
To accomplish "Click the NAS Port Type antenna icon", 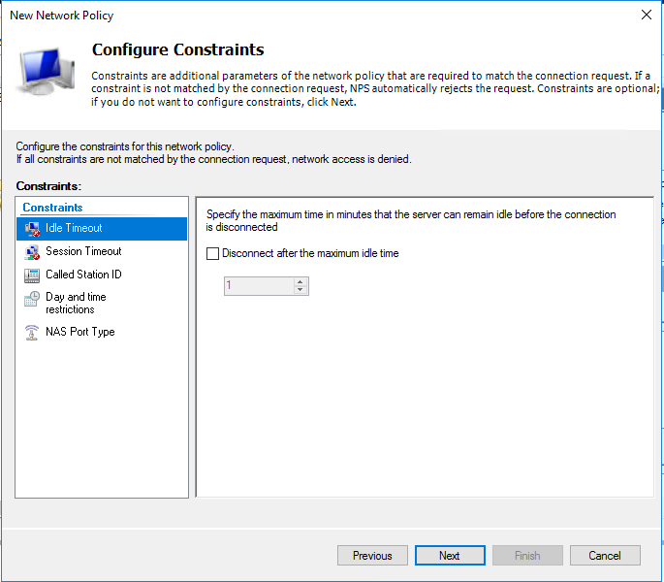I will (x=32, y=333).
